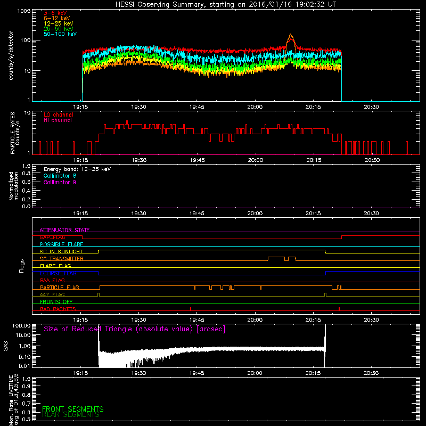Click the first AAZ FLAG pulse under the PARTICLE FLAG label
The height and width of the screenshot is (426, 426).
(x=99, y=294)
